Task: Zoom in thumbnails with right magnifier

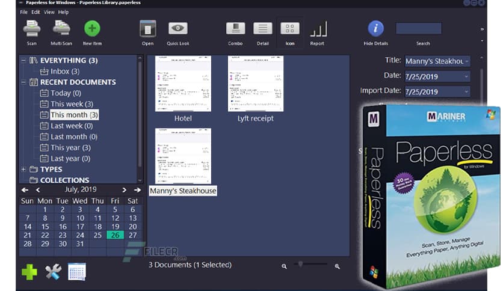Action: [x=337, y=266]
